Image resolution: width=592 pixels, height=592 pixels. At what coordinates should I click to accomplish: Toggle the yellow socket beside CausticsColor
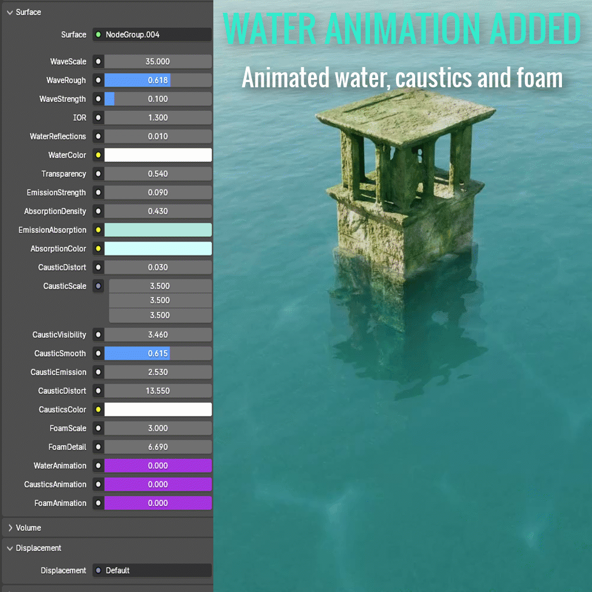pyautogui.click(x=97, y=409)
